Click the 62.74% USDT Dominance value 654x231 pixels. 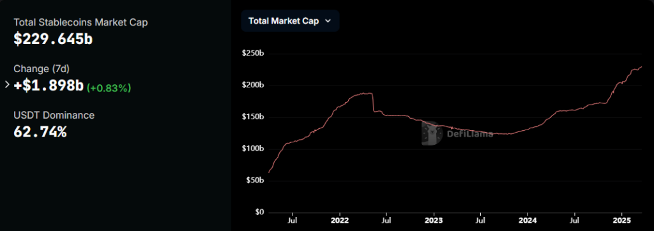[x=40, y=131]
